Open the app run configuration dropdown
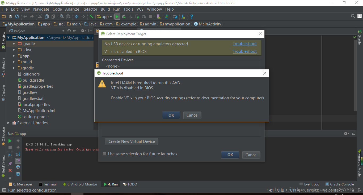The image size is (363, 195). (104, 16)
